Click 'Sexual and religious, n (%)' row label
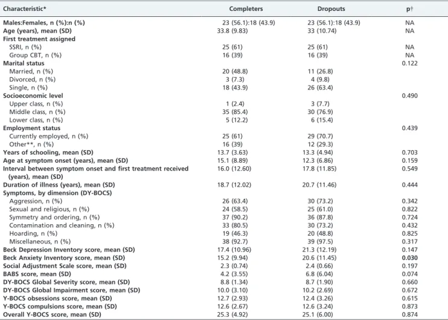Viewport: 448px width, 320px height. 49,209
